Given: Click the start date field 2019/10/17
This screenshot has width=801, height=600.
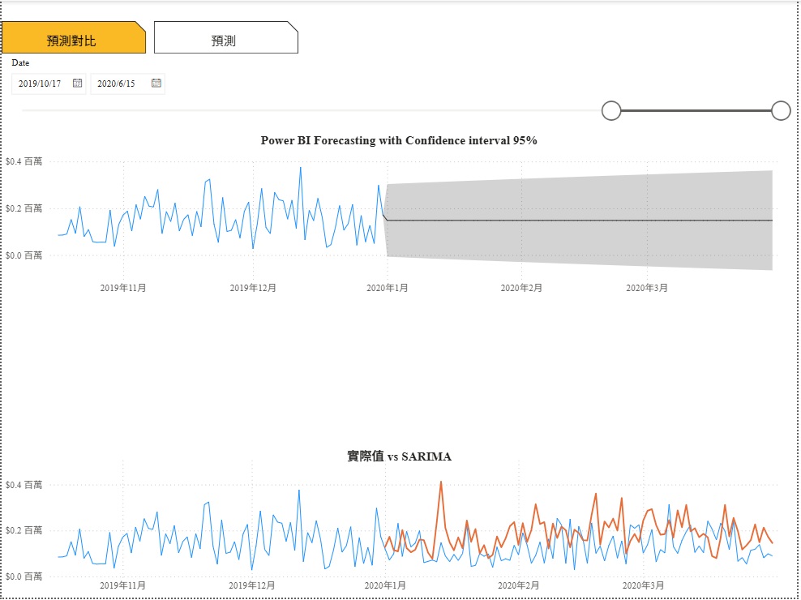Looking at the screenshot, I should (x=49, y=84).
